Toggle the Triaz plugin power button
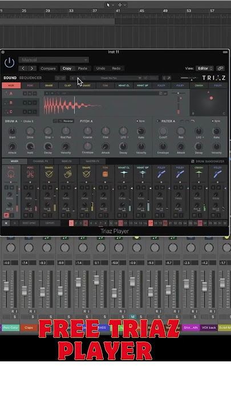Image resolution: width=231 pixels, height=411 pixels. point(10,63)
